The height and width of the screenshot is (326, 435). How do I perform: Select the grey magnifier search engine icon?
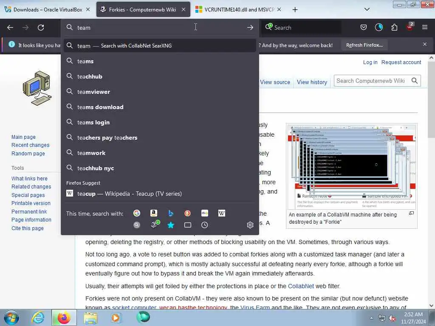(x=137, y=225)
